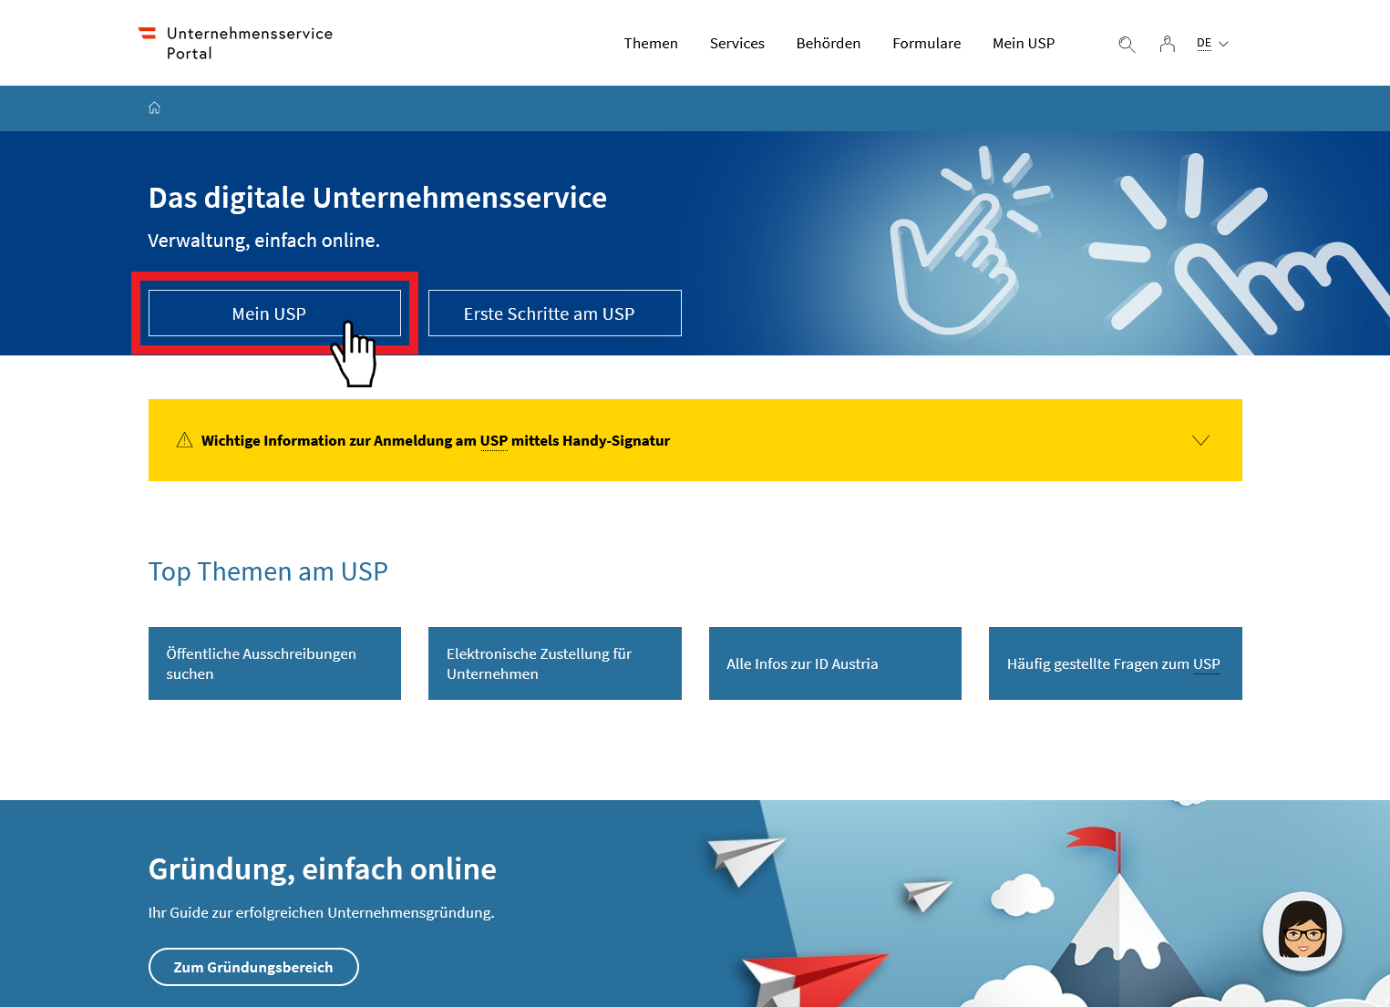Open the search magnifier icon
The image size is (1390, 1007).
point(1127,44)
